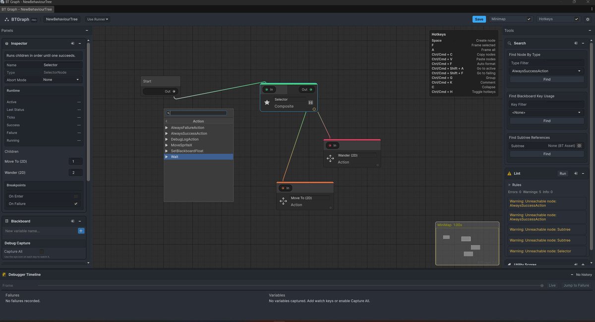Click the bracket icon on Selector node
The image size is (595, 322).
311,103
